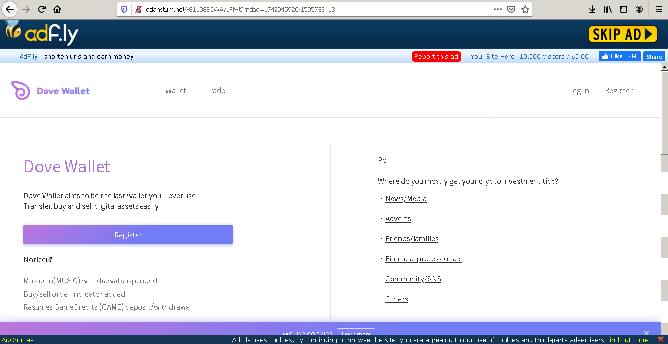Open the Log in link
This screenshot has height=344, width=668.
coord(579,90)
